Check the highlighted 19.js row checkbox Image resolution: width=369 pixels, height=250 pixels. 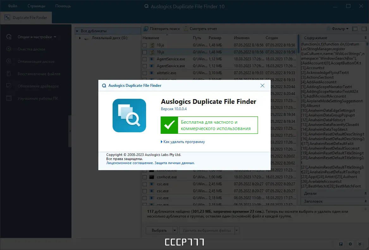pyautogui.click(x=145, y=52)
